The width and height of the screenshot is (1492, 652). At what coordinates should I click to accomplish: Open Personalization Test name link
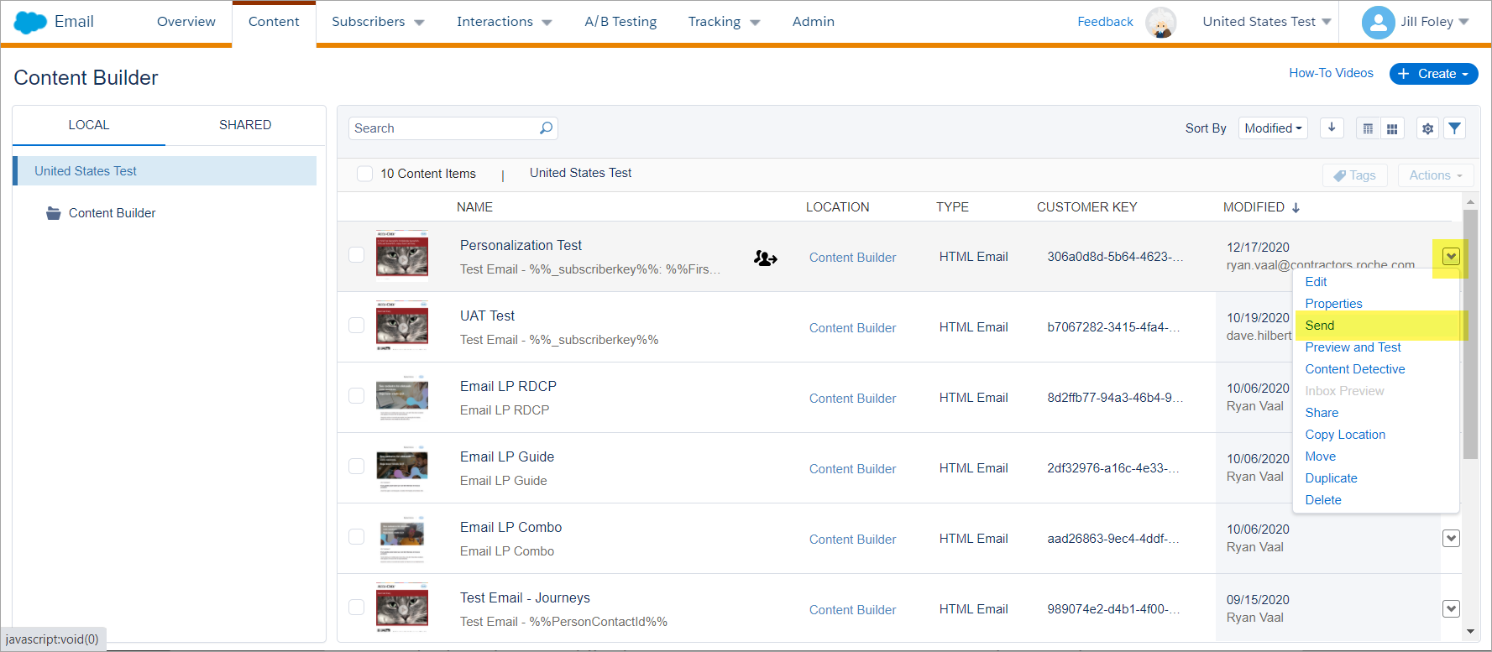pos(521,245)
